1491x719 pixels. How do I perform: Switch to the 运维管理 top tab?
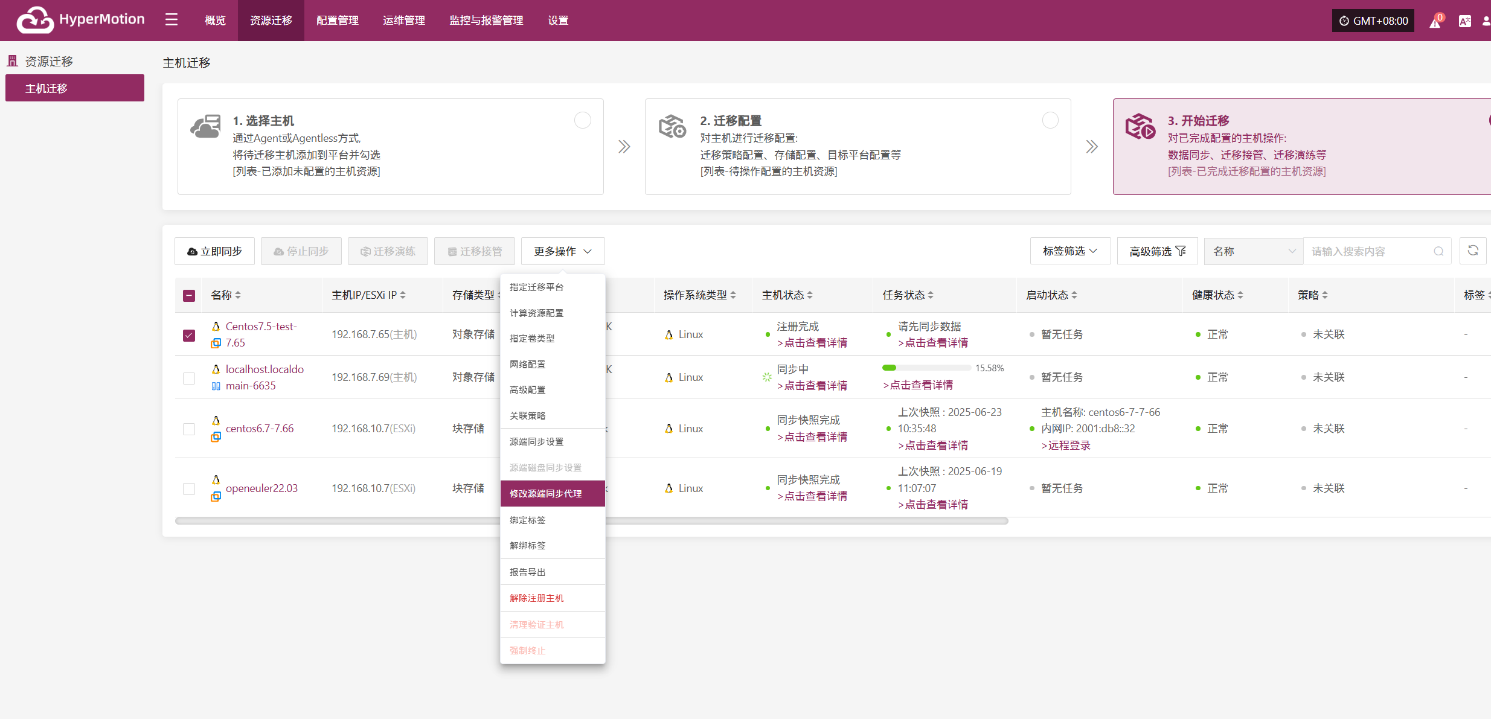(404, 21)
